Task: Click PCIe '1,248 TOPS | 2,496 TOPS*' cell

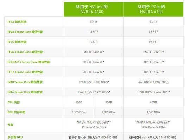Action: point(153,92)
